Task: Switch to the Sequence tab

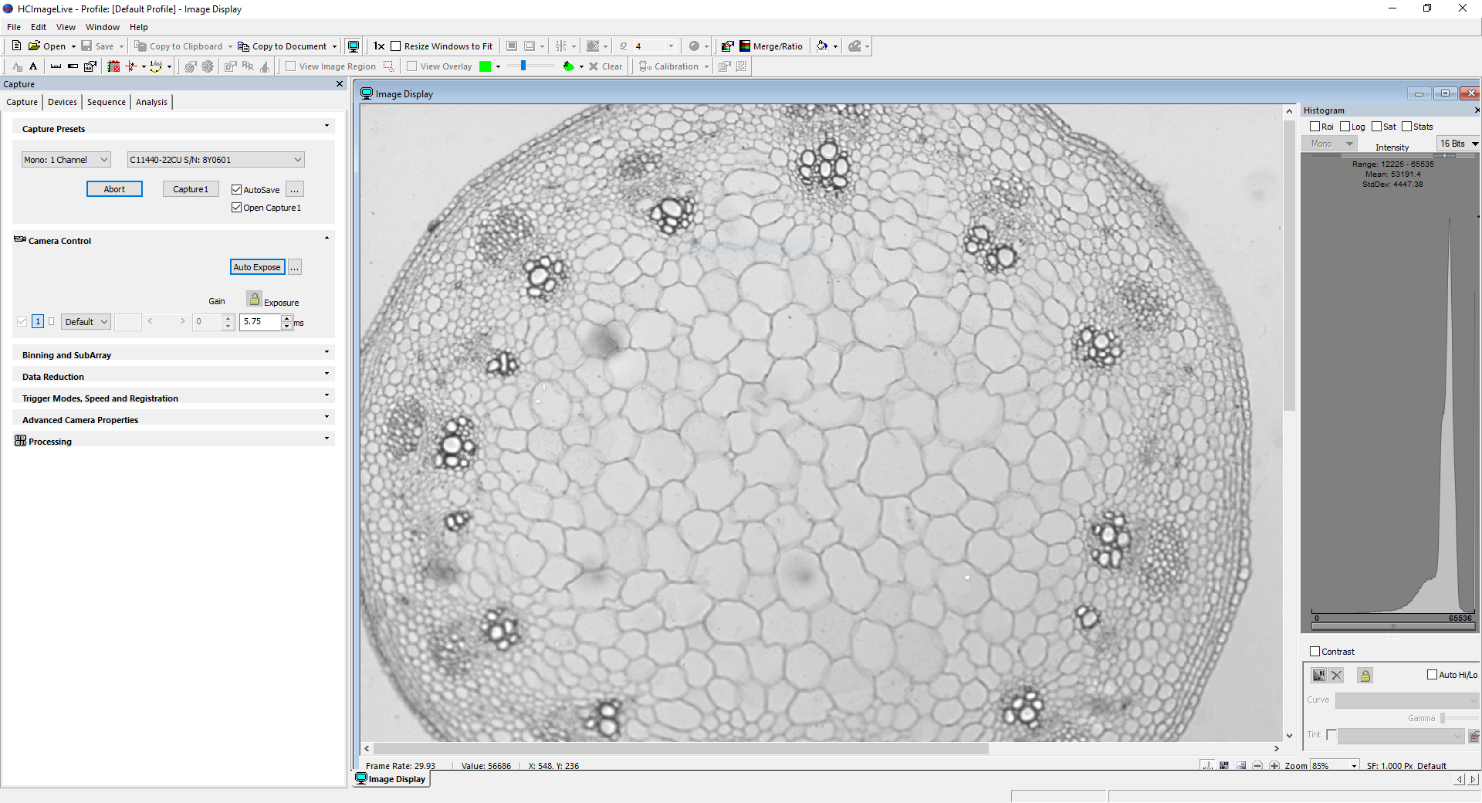Action: [107, 102]
